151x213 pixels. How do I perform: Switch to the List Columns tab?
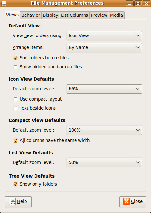[x=75, y=15]
